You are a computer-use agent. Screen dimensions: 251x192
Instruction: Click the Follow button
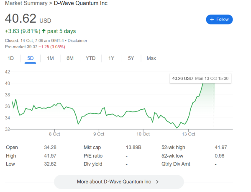pos(219,19)
